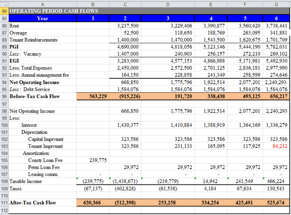Click the Rent label cell
291x215 pixels.
point(42,26)
